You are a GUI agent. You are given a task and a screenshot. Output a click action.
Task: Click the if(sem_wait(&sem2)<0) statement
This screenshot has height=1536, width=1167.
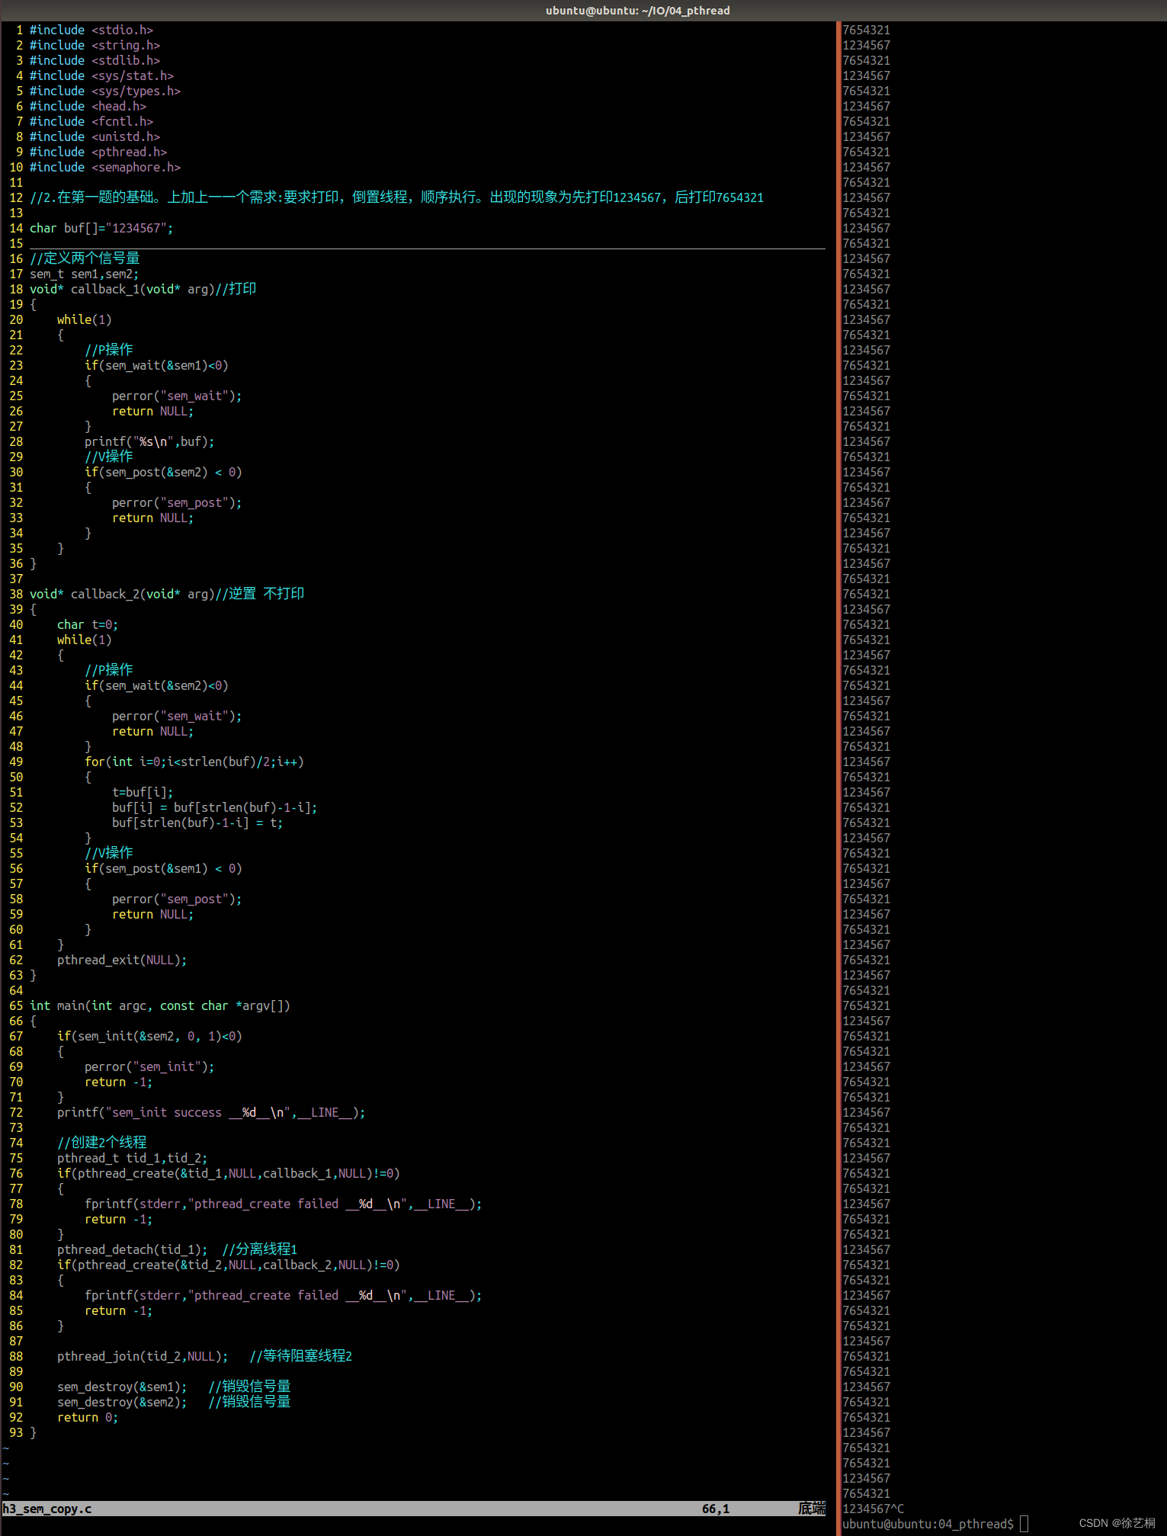tap(156, 685)
